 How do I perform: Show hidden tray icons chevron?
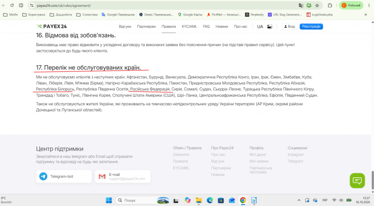click(x=299, y=200)
